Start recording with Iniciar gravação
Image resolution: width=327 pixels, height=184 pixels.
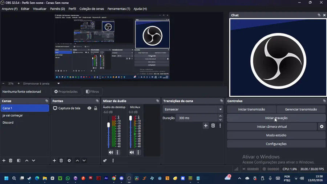pos(276,118)
